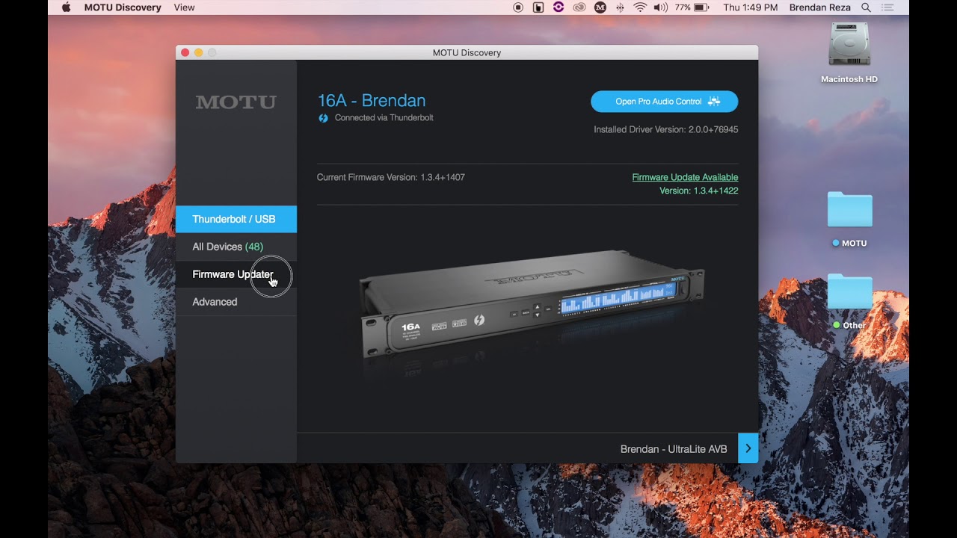Click Open Pro Audio Control button
Screen dimensions: 957x538
(664, 102)
